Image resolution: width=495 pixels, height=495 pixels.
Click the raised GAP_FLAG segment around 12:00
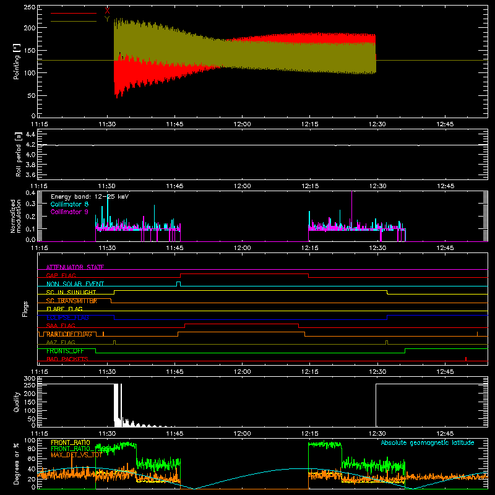[x=244, y=274]
